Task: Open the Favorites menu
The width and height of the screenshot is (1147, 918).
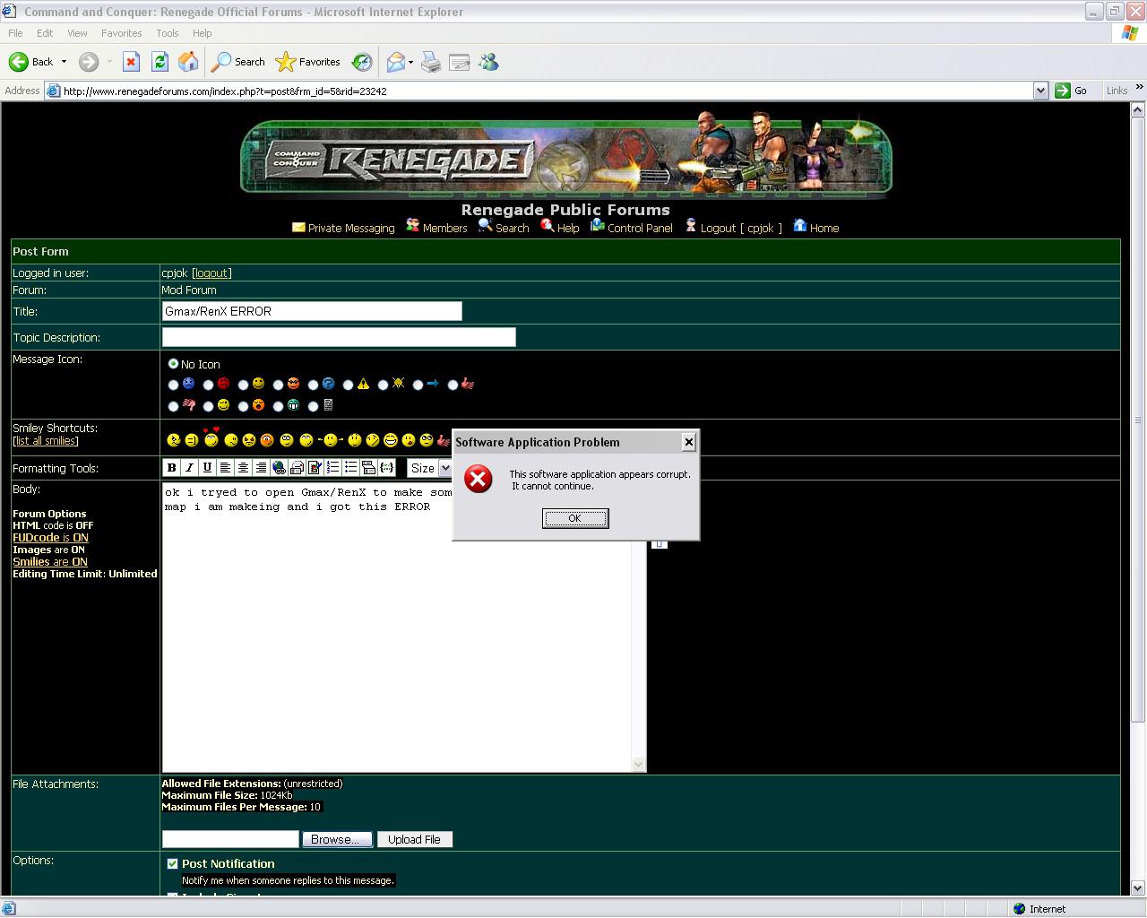Action: (121, 33)
